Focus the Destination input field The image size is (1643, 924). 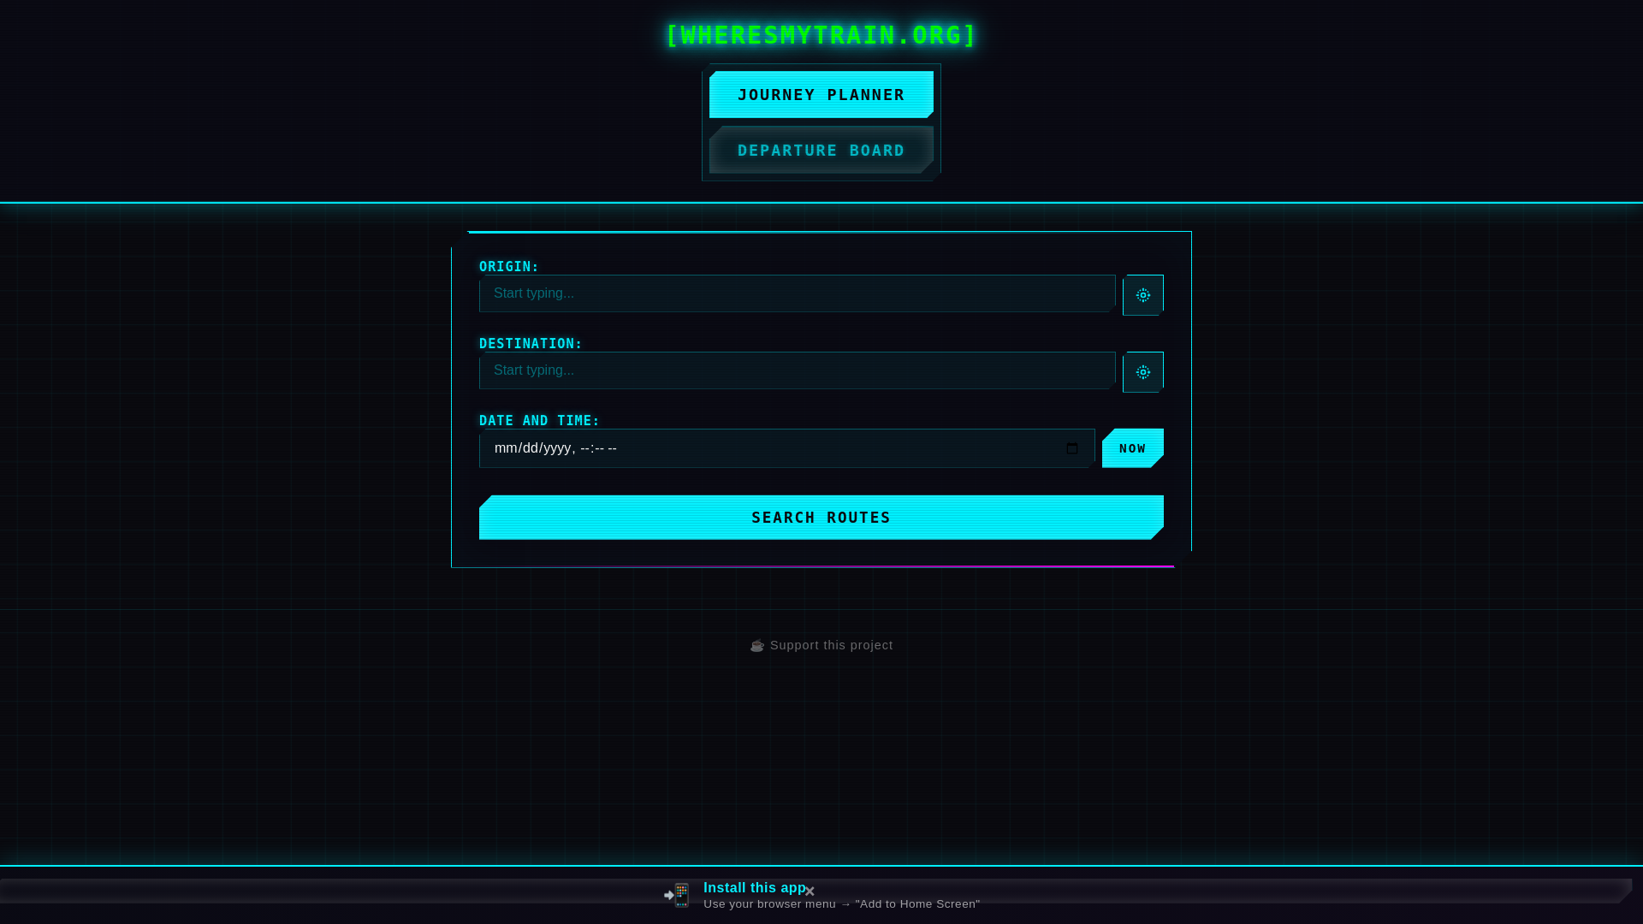click(x=798, y=370)
